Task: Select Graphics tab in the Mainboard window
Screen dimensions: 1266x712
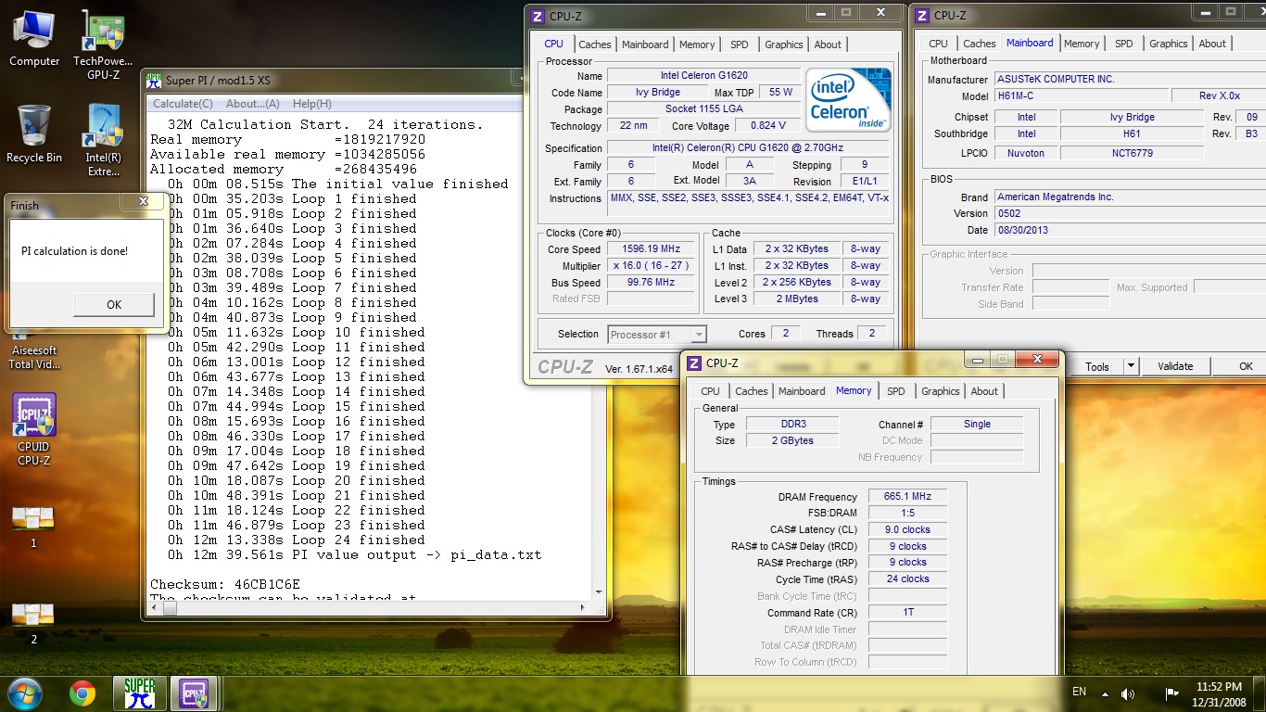Action: [x=1169, y=44]
